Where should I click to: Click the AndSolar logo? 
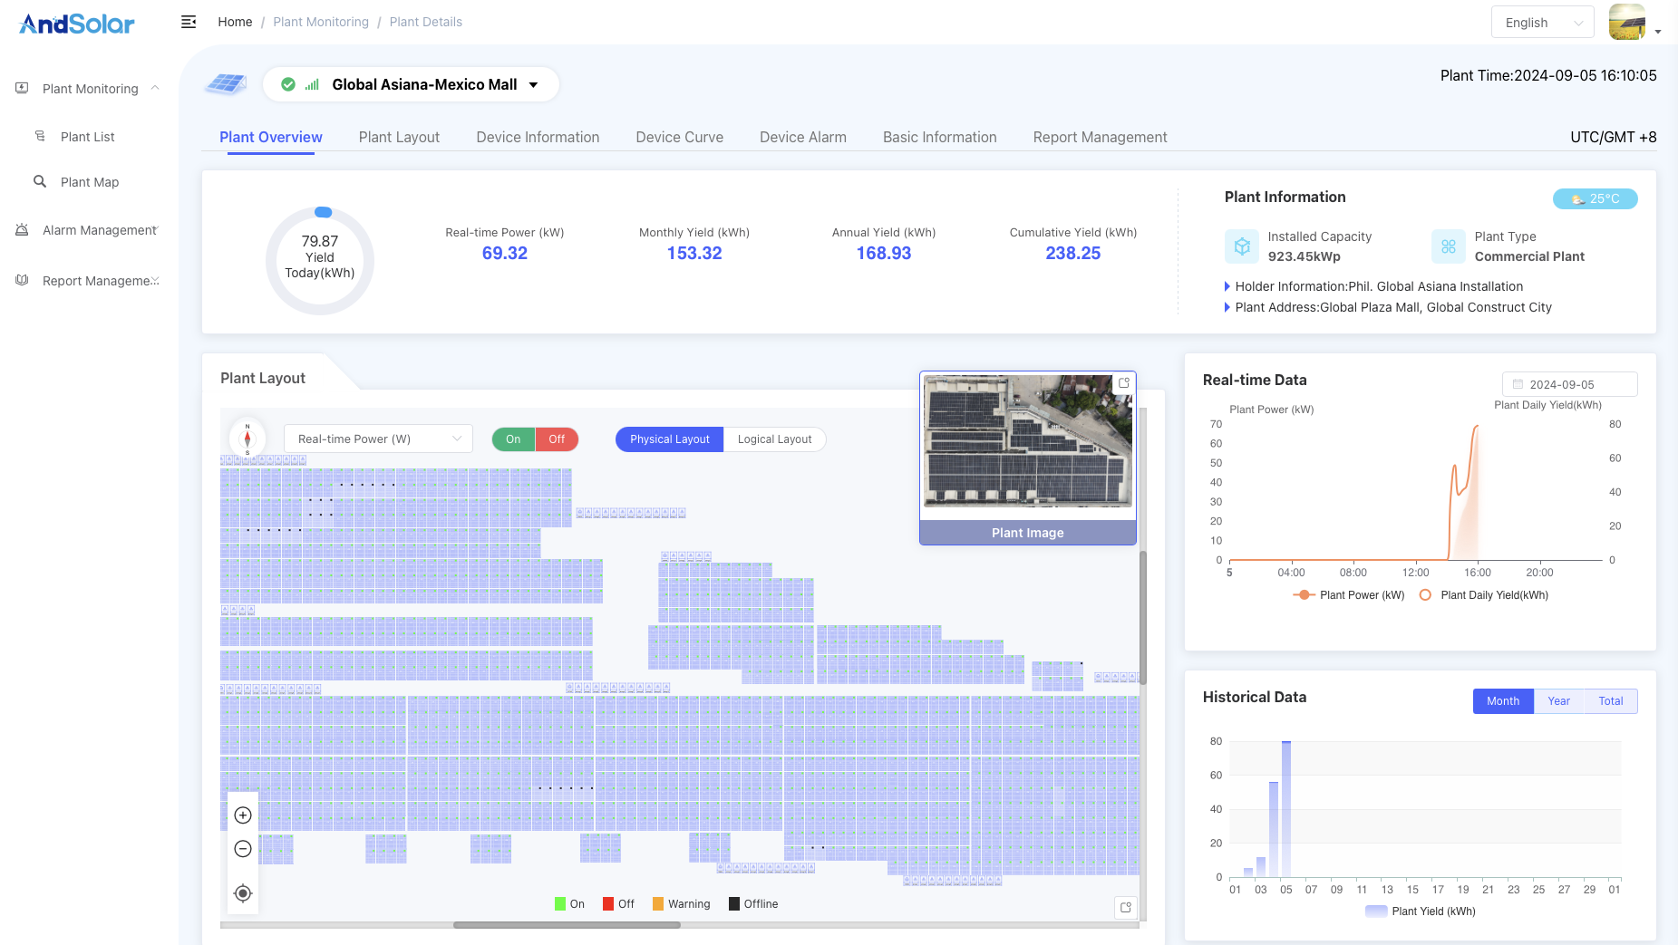77,24
